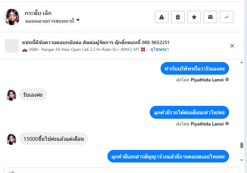Mark conversation unread with envelope icon

click(210, 17)
